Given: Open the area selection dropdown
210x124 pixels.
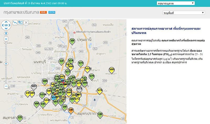Looking at the screenshot, I should click(184, 13).
